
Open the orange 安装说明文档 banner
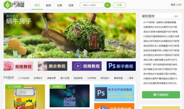pyautogui.click(x=114, y=106)
